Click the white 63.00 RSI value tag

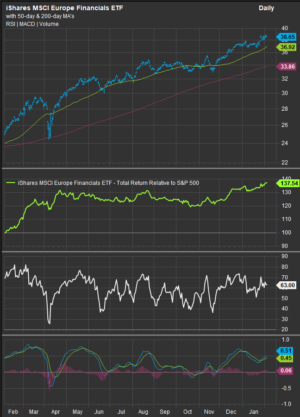point(288,285)
